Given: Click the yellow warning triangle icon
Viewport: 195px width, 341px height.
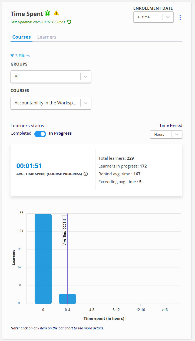Looking at the screenshot, I should (56, 13).
